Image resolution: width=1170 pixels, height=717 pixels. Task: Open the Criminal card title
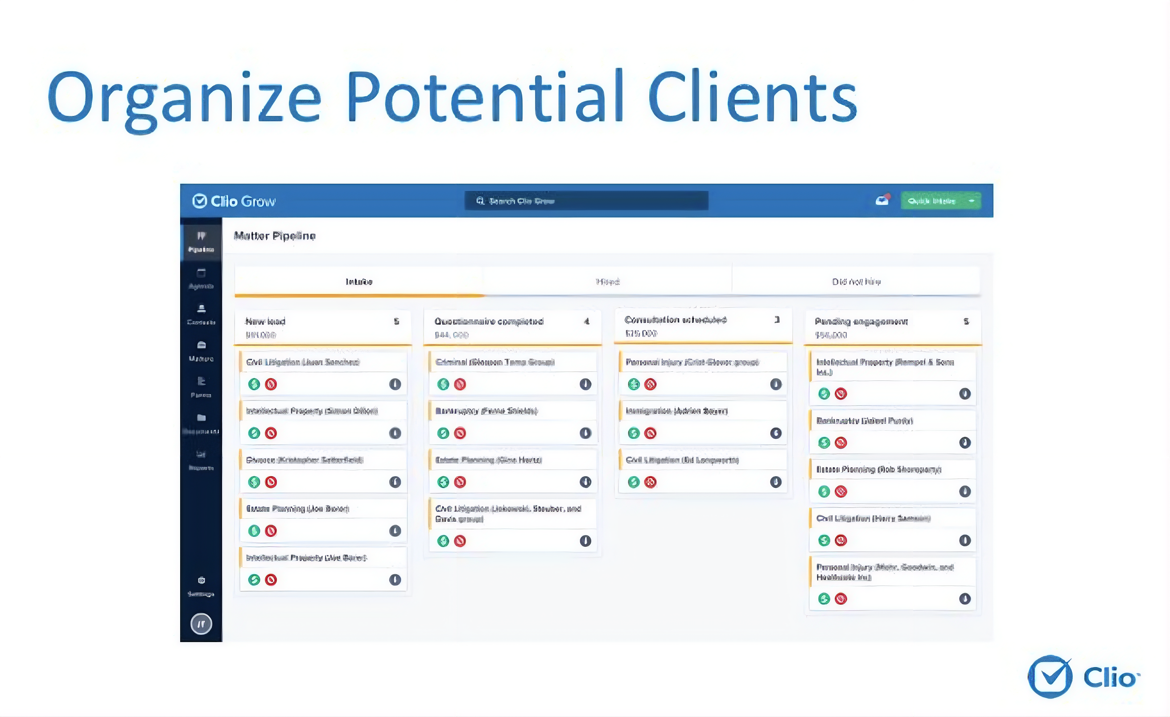(x=495, y=363)
